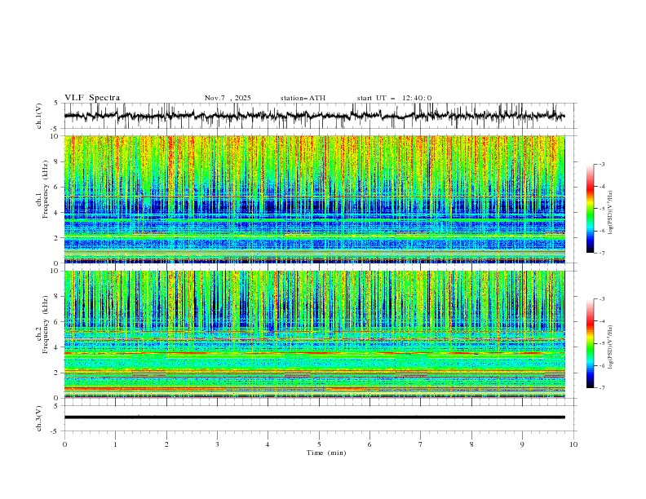Select the log(PSD) label beside ch.2 colorbar
The height and width of the screenshot is (499, 646).
coord(610,347)
